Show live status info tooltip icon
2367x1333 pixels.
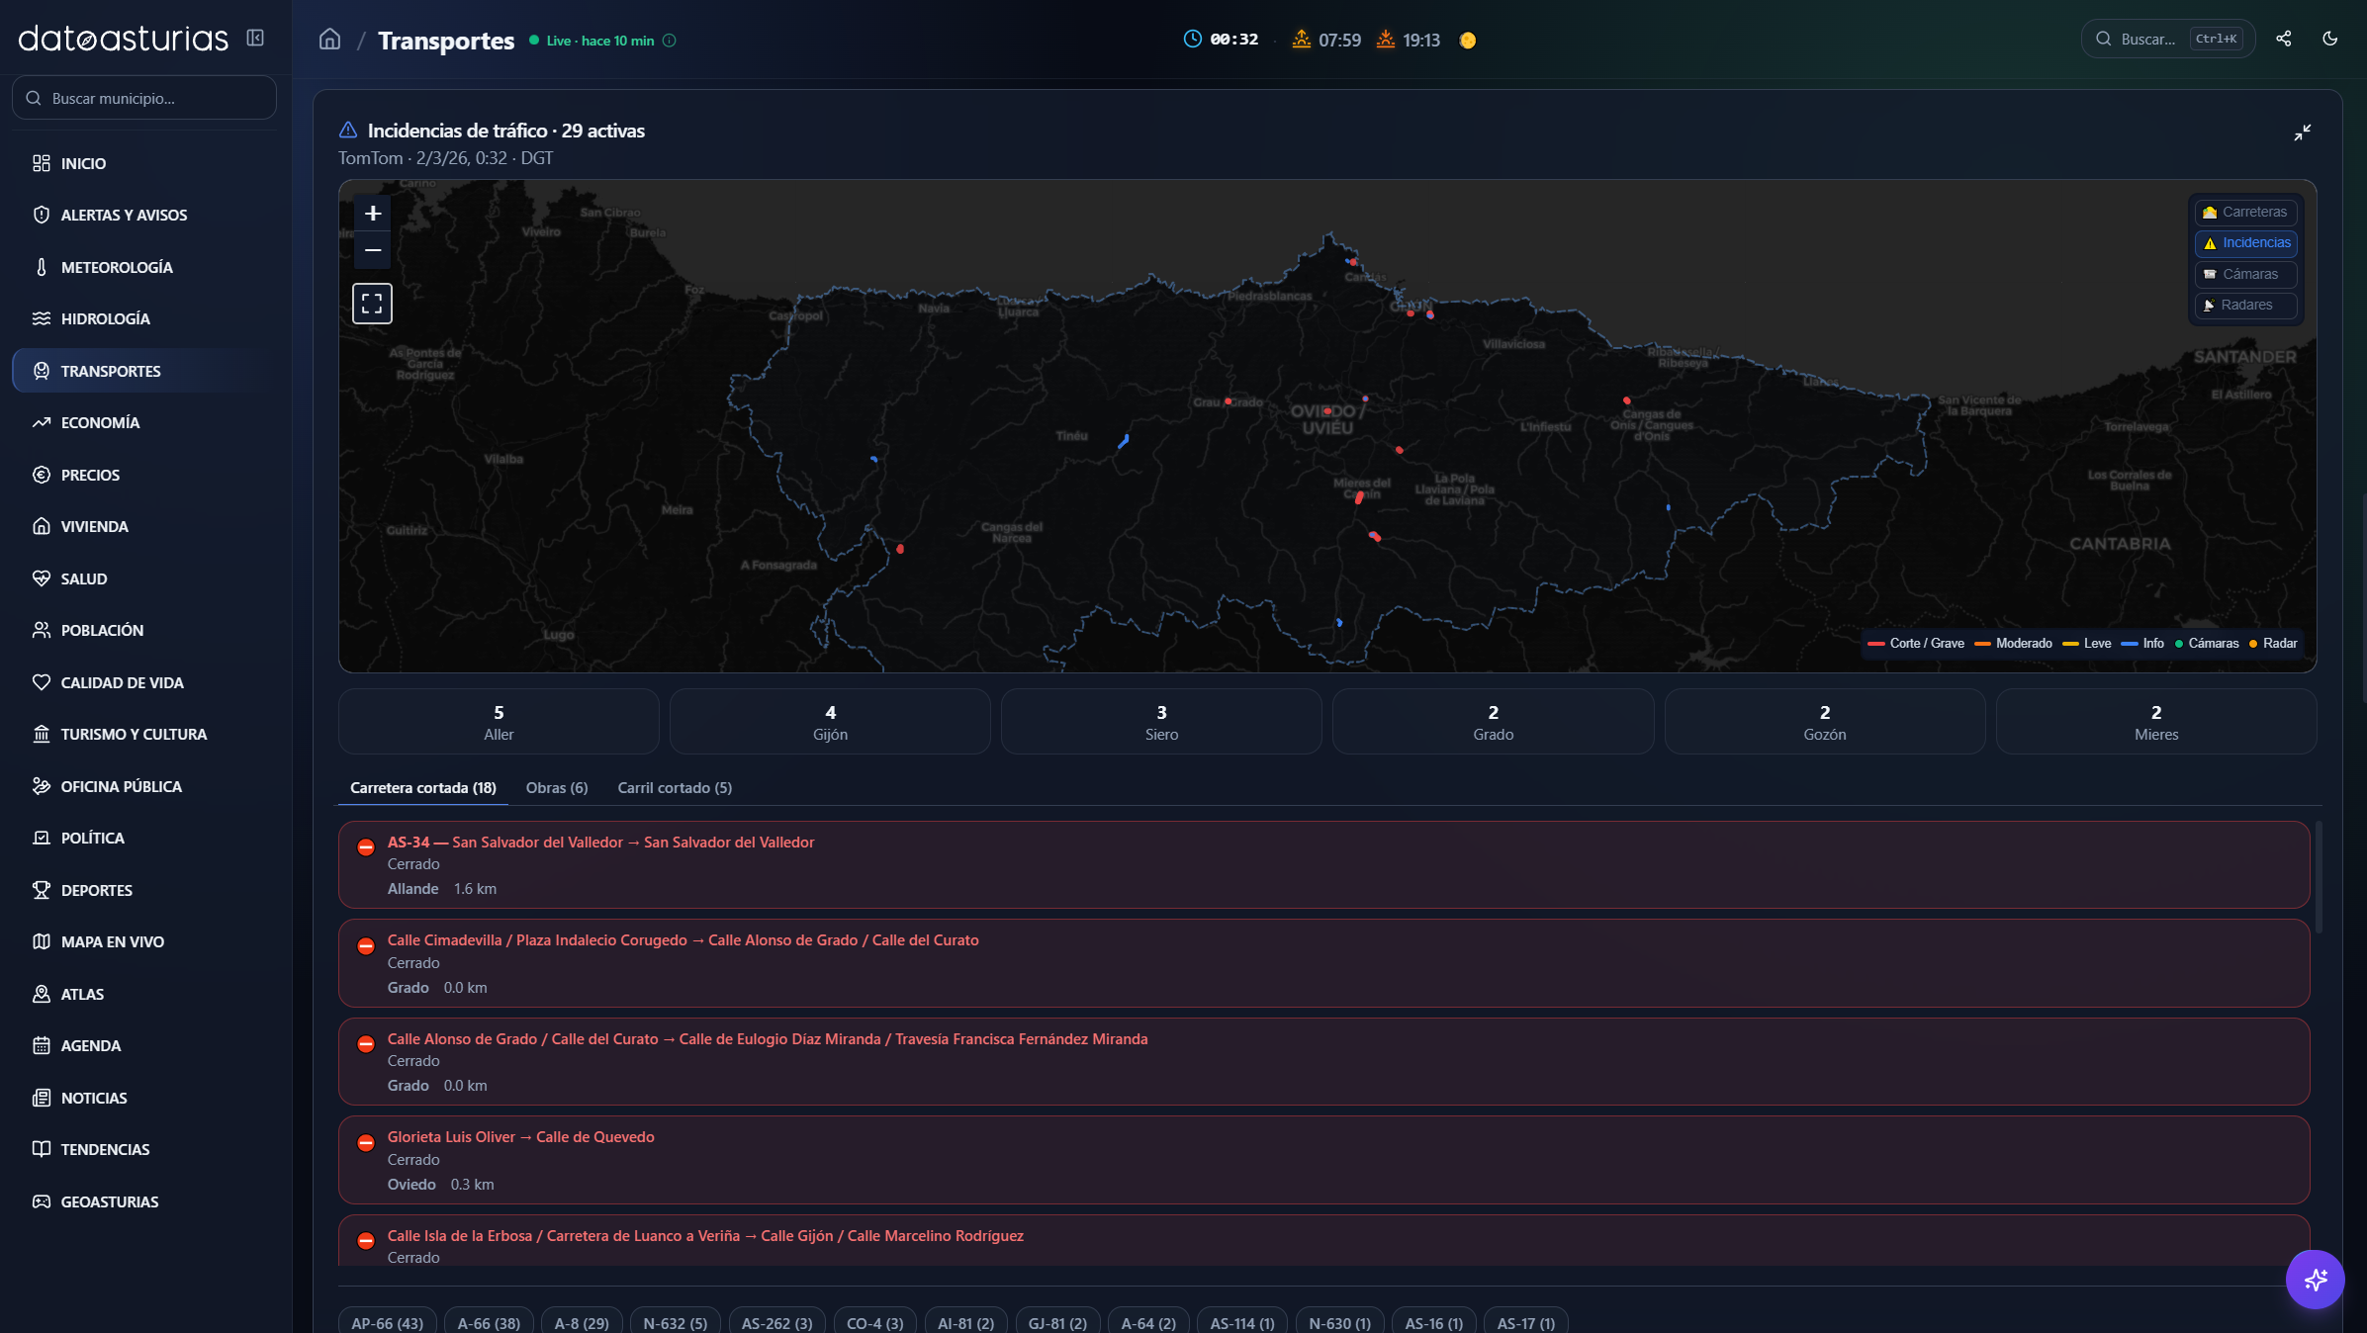tap(670, 41)
